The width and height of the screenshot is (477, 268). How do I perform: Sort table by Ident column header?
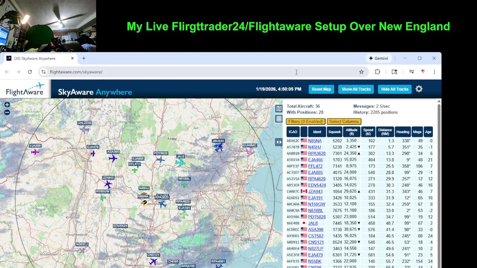317,132
